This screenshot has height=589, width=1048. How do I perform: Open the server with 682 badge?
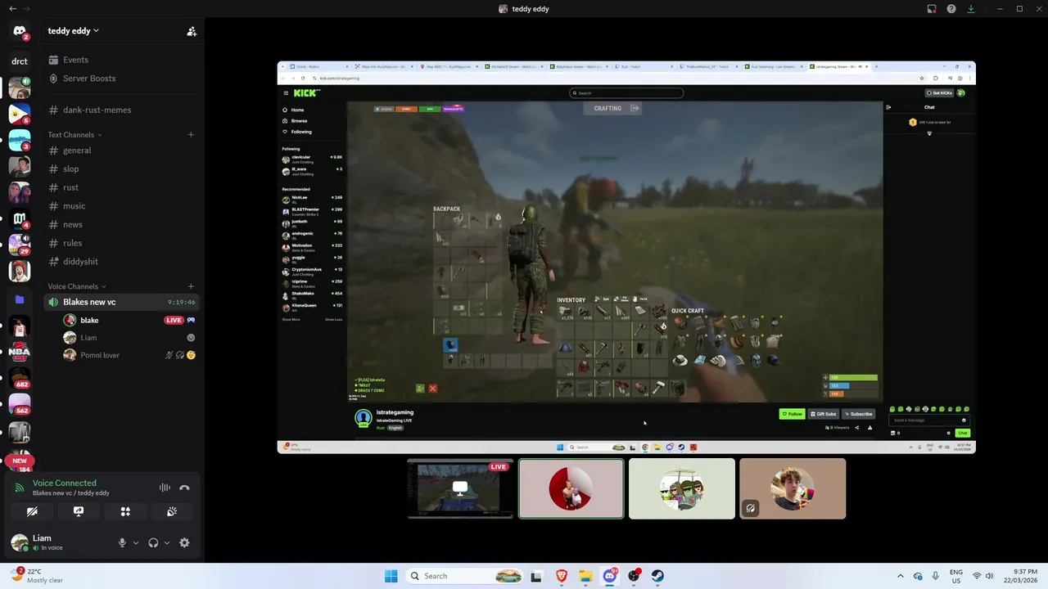(x=20, y=378)
